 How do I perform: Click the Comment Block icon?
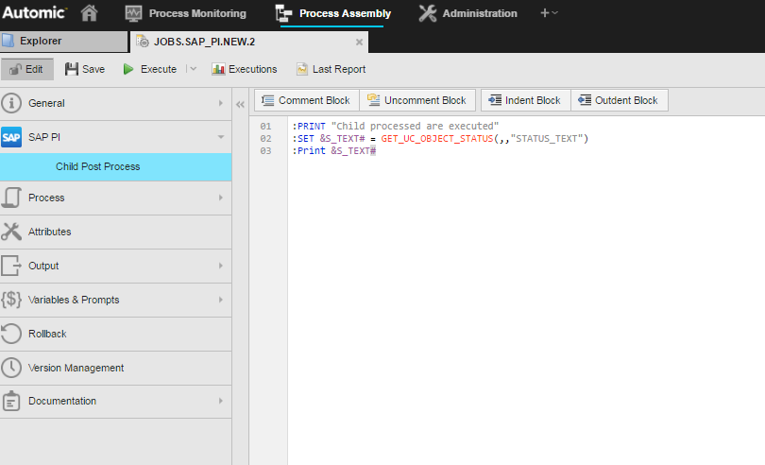coord(268,100)
